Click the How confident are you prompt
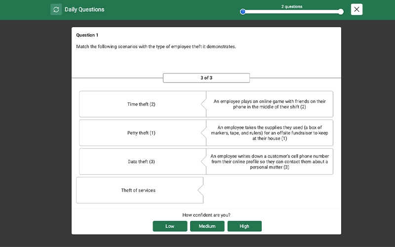This screenshot has height=247, width=395. [x=206, y=215]
